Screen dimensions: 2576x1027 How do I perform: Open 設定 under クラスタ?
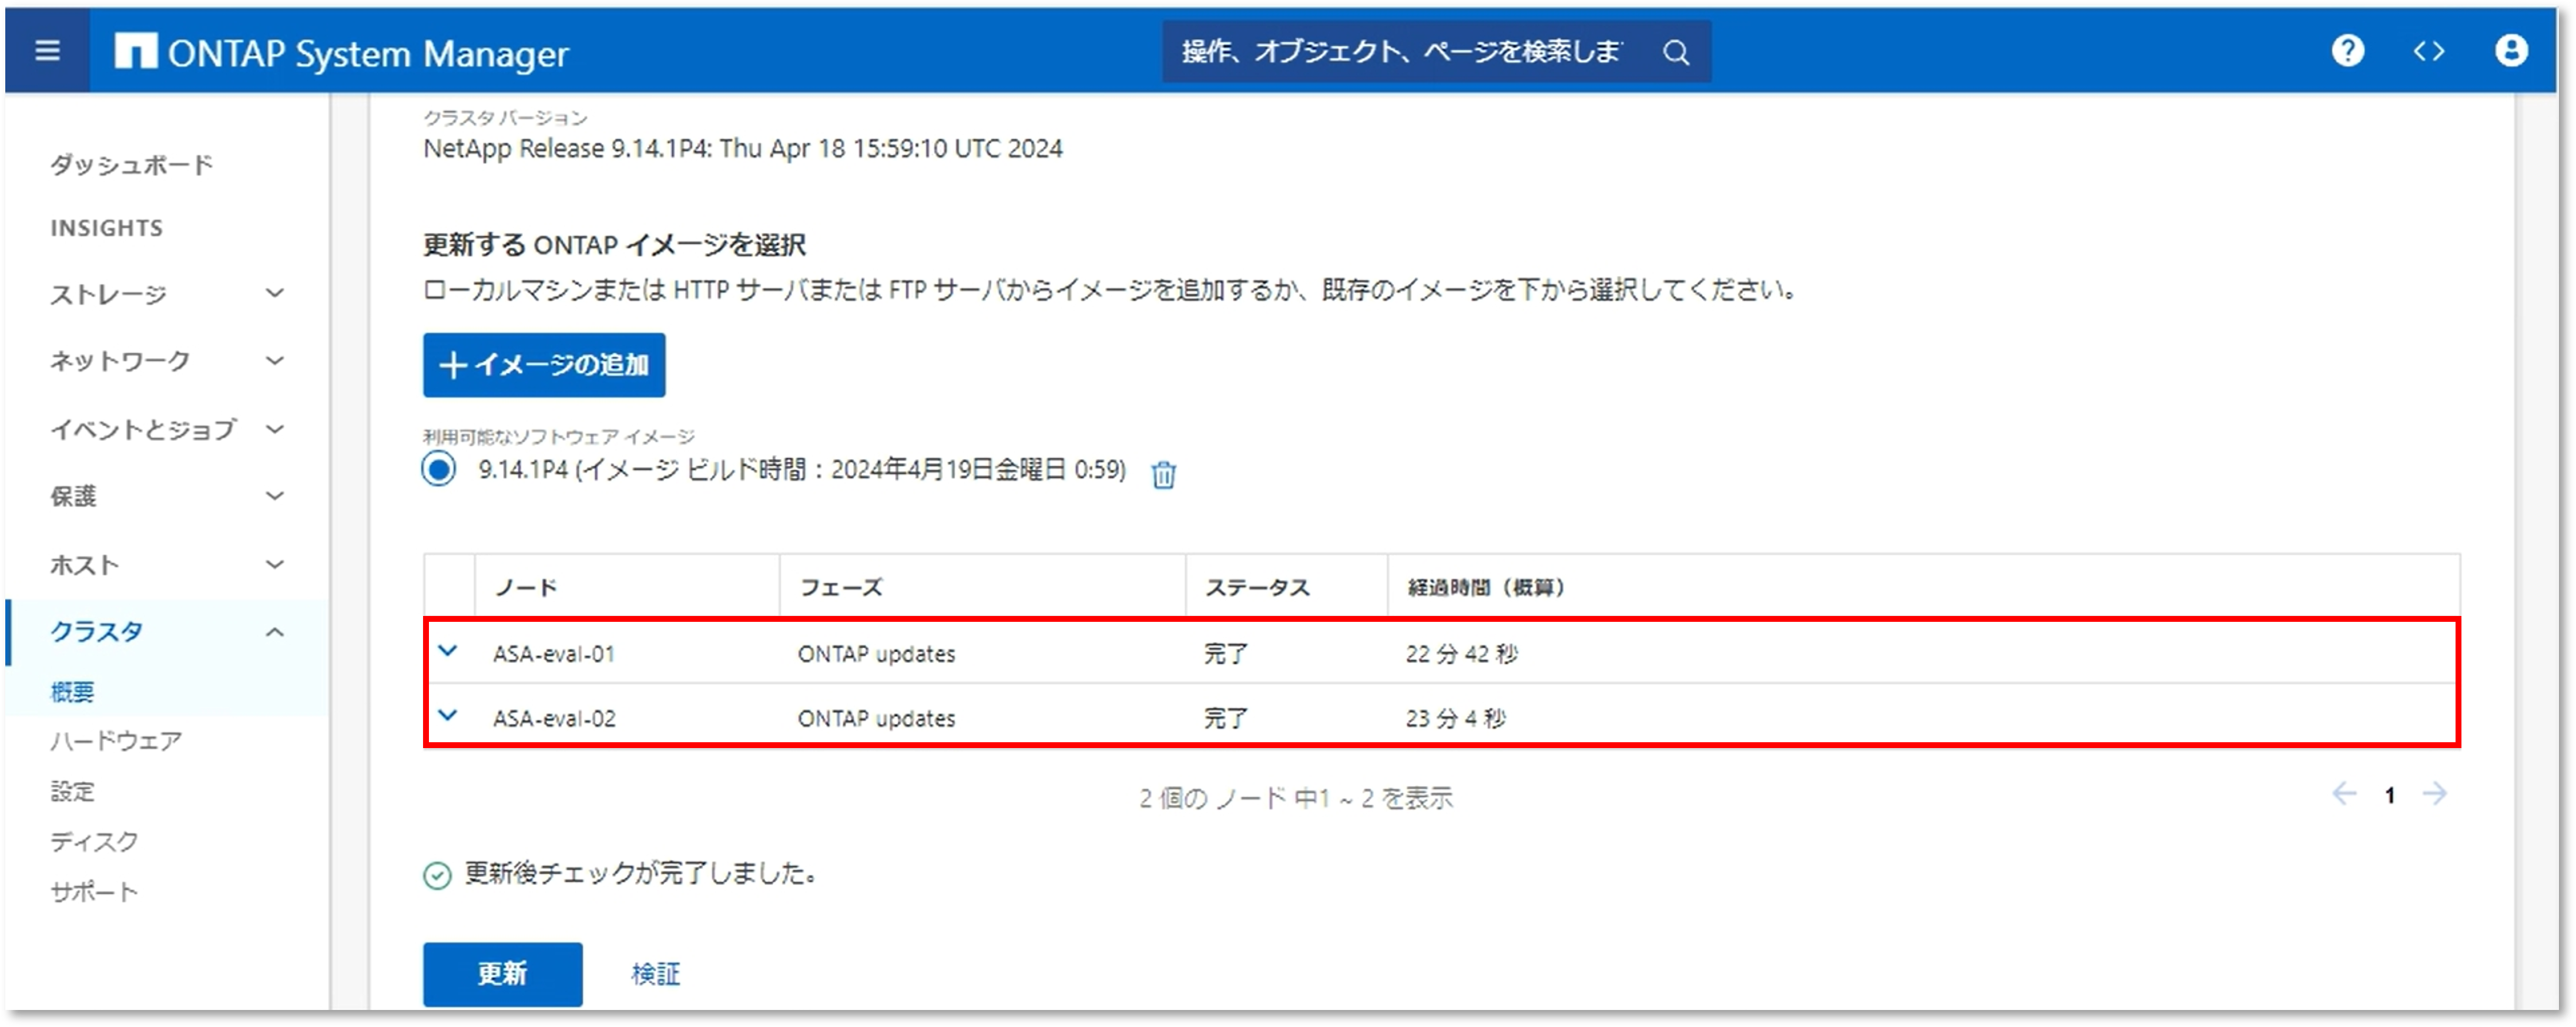coord(73,791)
